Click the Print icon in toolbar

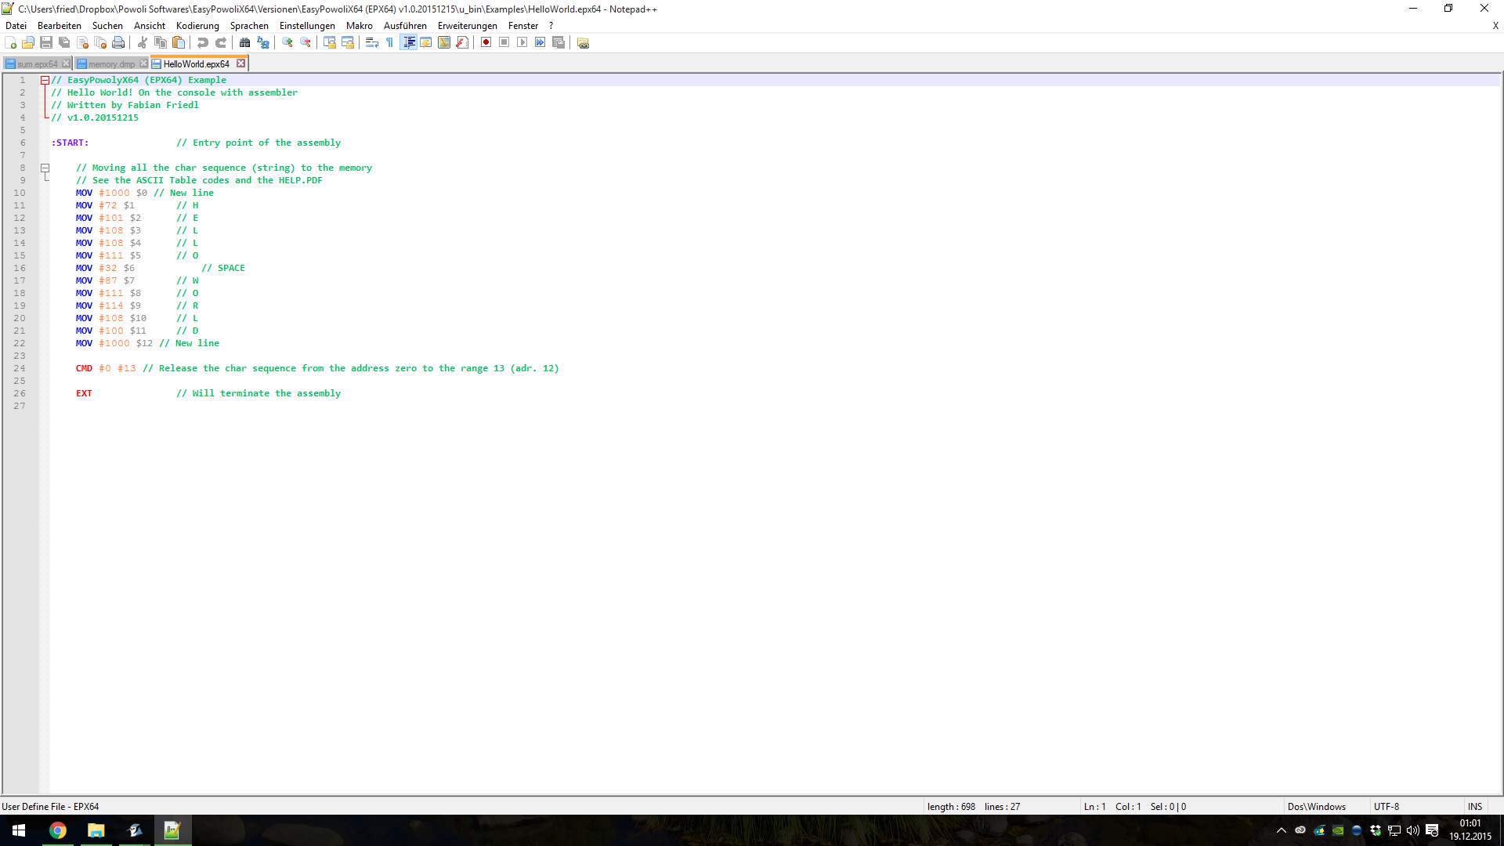click(x=118, y=42)
